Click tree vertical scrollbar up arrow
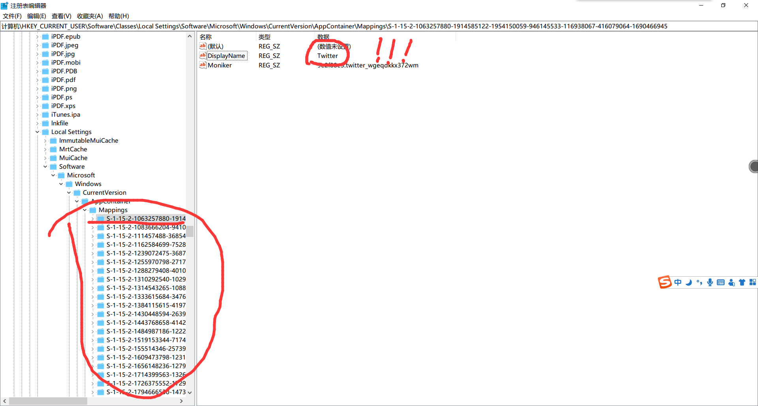758x406 pixels. point(190,36)
